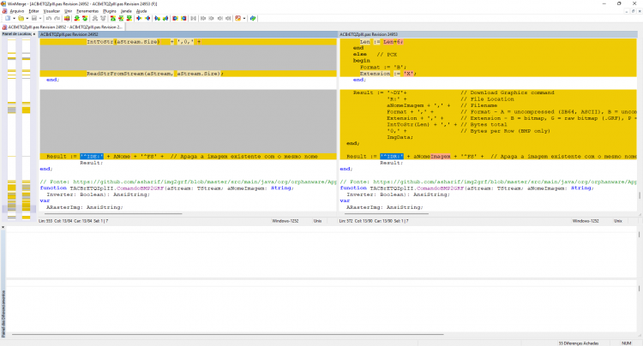Open the Ferramentas menu
The height and width of the screenshot is (346, 643).
coord(87,11)
